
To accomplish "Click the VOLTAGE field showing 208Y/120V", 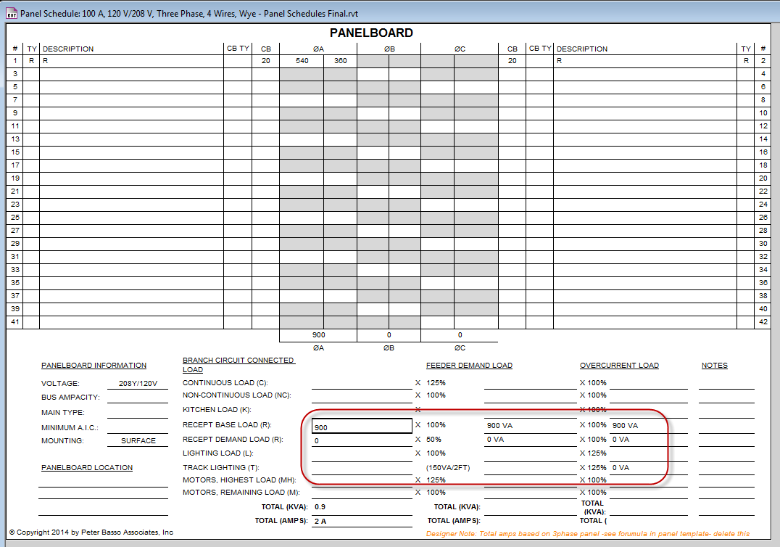I will [138, 383].
